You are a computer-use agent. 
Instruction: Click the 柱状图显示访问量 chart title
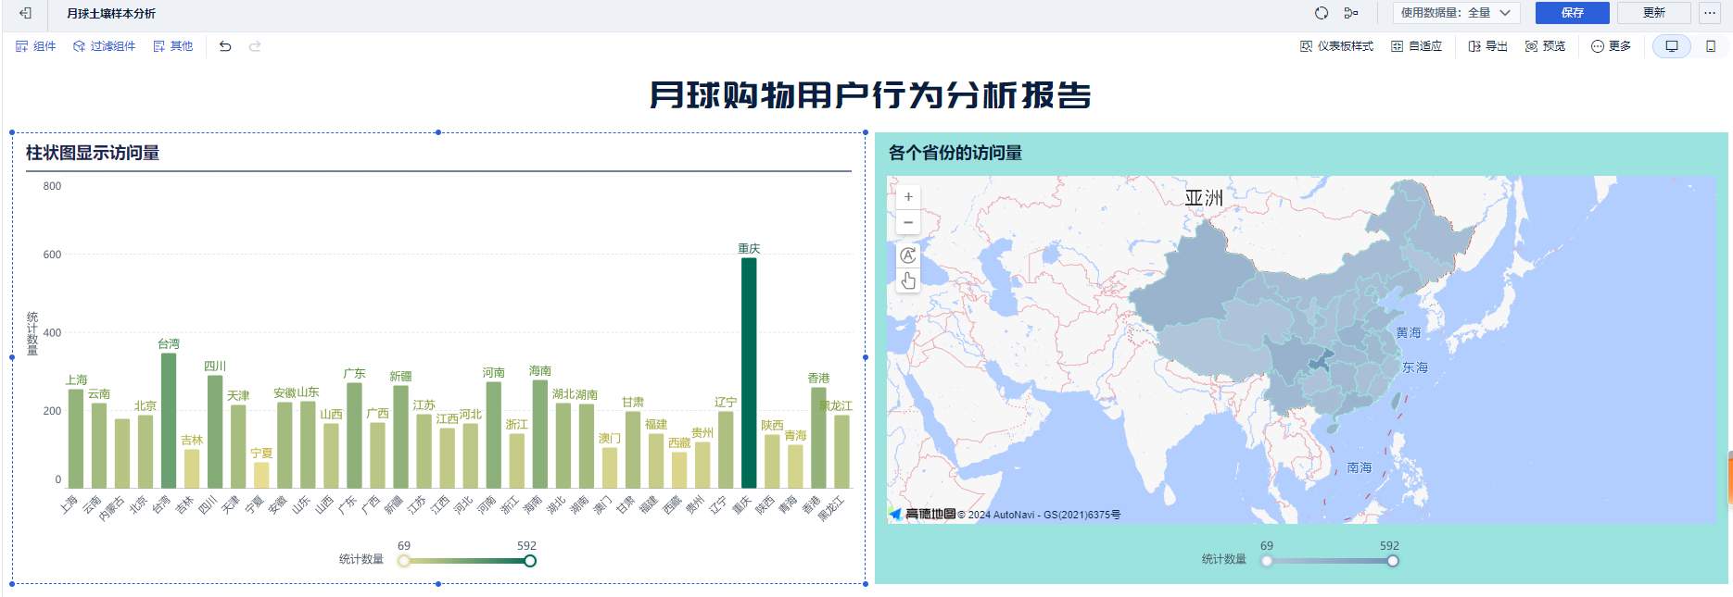tap(93, 153)
